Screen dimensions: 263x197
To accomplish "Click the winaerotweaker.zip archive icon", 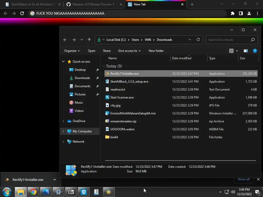I will click(x=107, y=121).
